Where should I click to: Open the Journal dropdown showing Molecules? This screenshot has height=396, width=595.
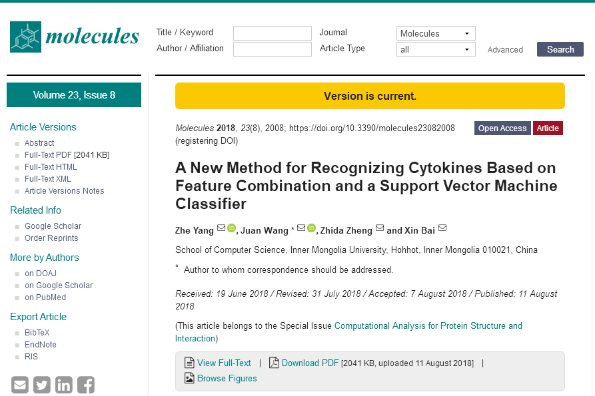click(x=436, y=33)
